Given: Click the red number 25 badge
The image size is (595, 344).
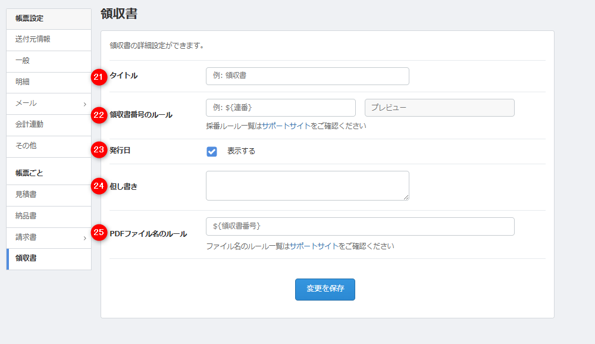Looking at the screenshot, I should 99,233.
